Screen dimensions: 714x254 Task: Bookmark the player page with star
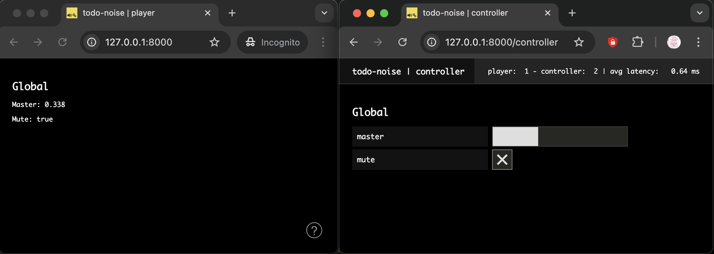click(214, 42)
